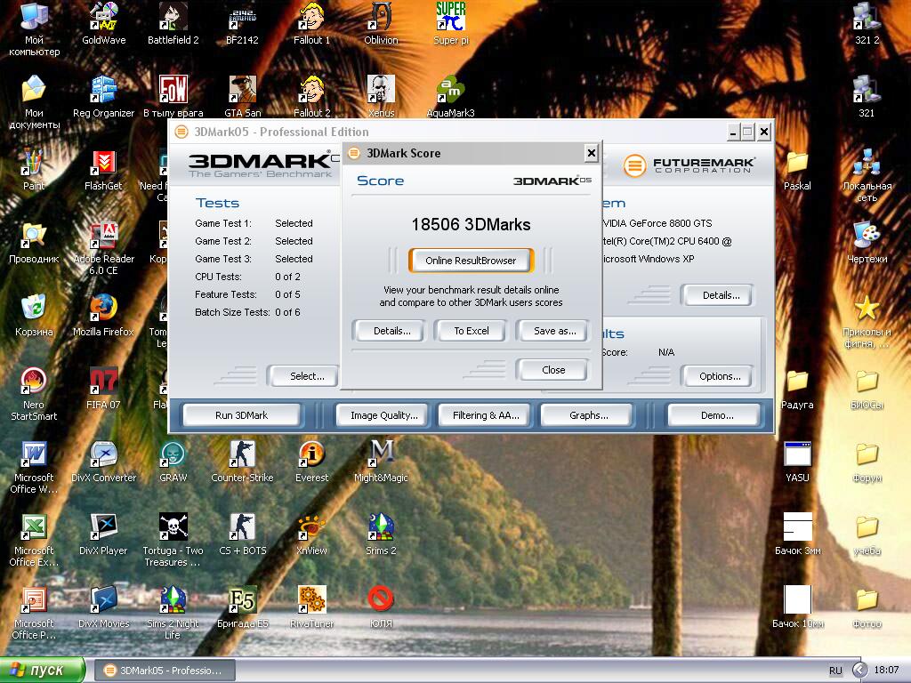
Task: Open Бригада E5 shortcut
Action: pyautogui.click(x=242, y=608)
